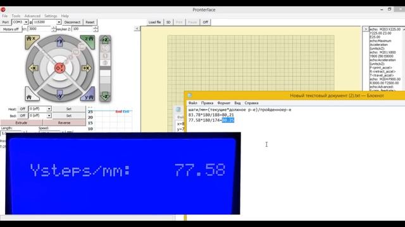Viewport: 405px width, 227px height.
Task: Click the line 83.78*180/188=80,21 in Notepad
Action: tap(211, 115)
